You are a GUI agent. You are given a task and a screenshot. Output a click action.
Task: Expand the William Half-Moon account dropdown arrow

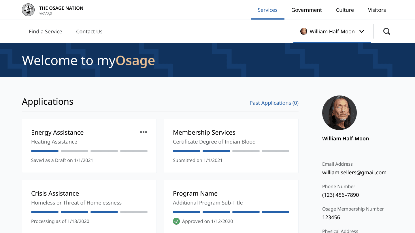point(362,32)
